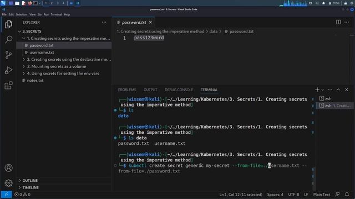Expand the TIMELINE section
The image size is (355, 199).
[64, 187]
